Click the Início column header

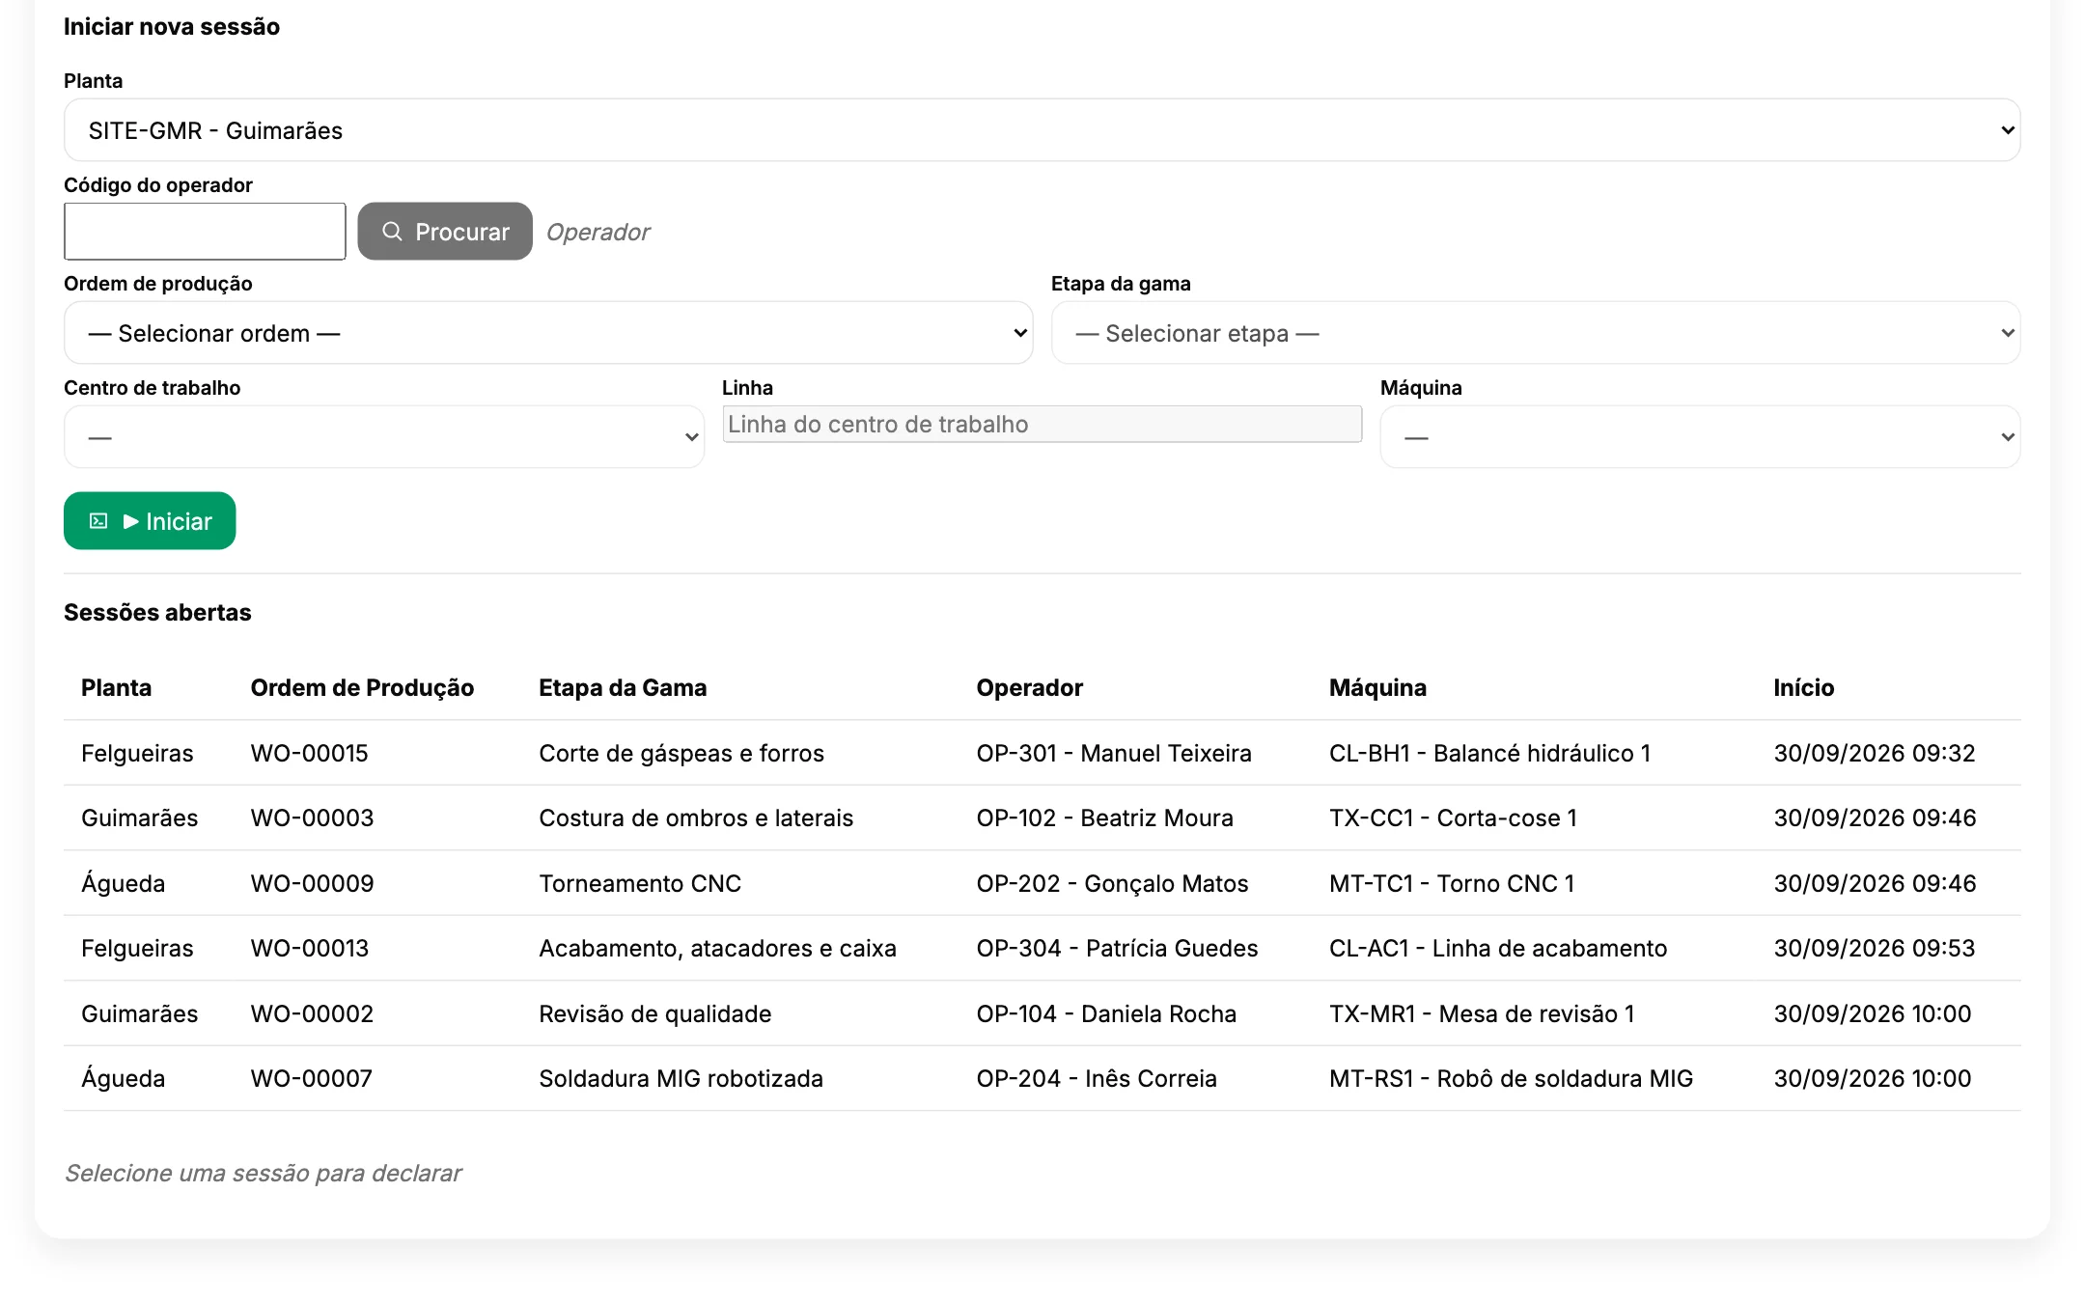pyautogui.click(x=1803, y=687)
